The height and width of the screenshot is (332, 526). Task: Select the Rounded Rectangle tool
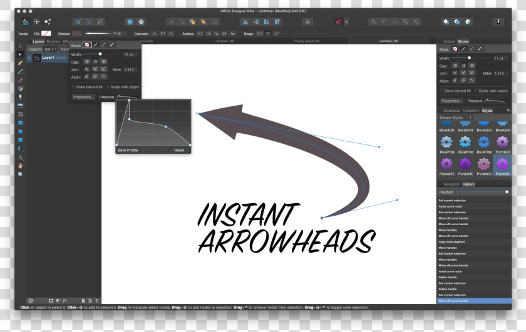(x=20, y=140)
